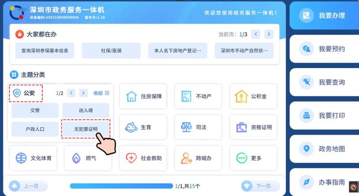Screen dimensions: 359x196
Task: Choose the 生育 baby face icon
Action: tap(131, 127)
